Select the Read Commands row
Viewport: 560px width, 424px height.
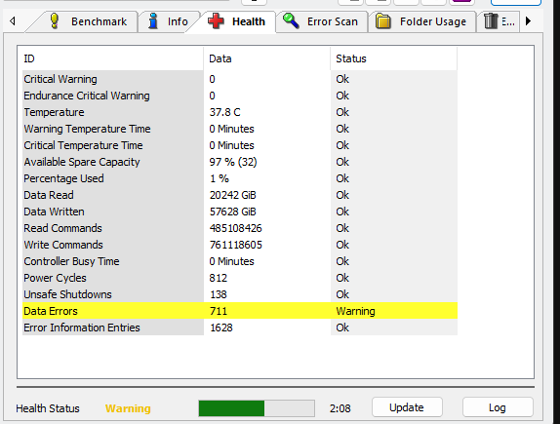click(240, 228)
